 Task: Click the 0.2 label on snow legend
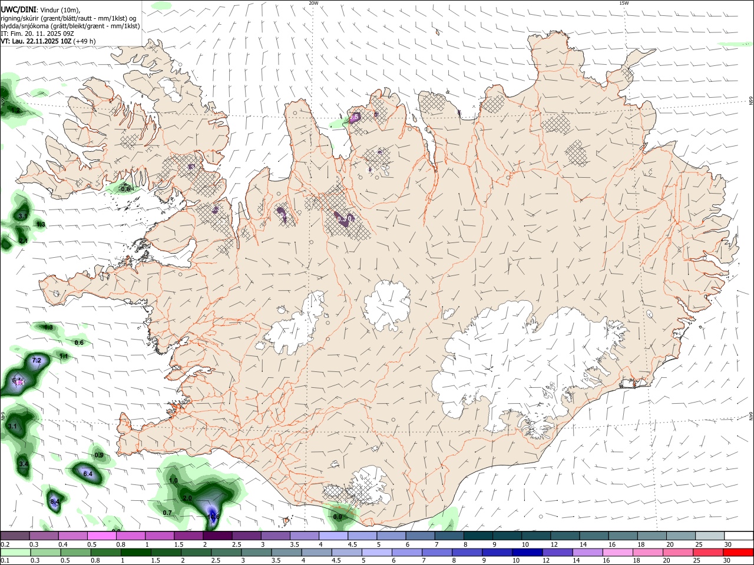click(5, 544)
